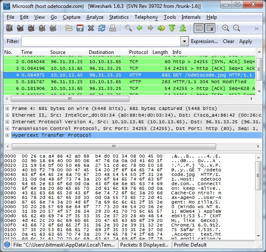Select the HTTP/1.1 304 Not Modified packet
Image resolution: width=266 pixels, height=252 pixels.
tap(126, 81)
